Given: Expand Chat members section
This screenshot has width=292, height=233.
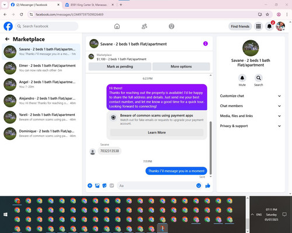Looking at the screenshot, I should click(x=251, y=106).
